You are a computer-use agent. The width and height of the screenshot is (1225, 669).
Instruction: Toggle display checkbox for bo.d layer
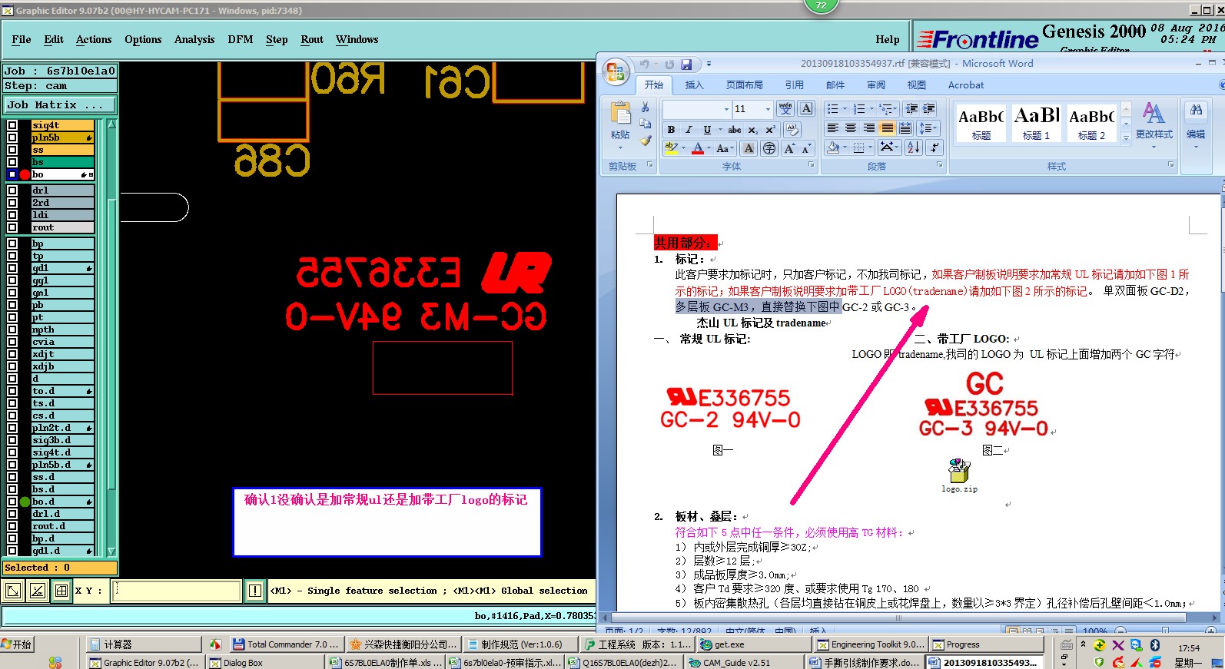pos(12,502)
